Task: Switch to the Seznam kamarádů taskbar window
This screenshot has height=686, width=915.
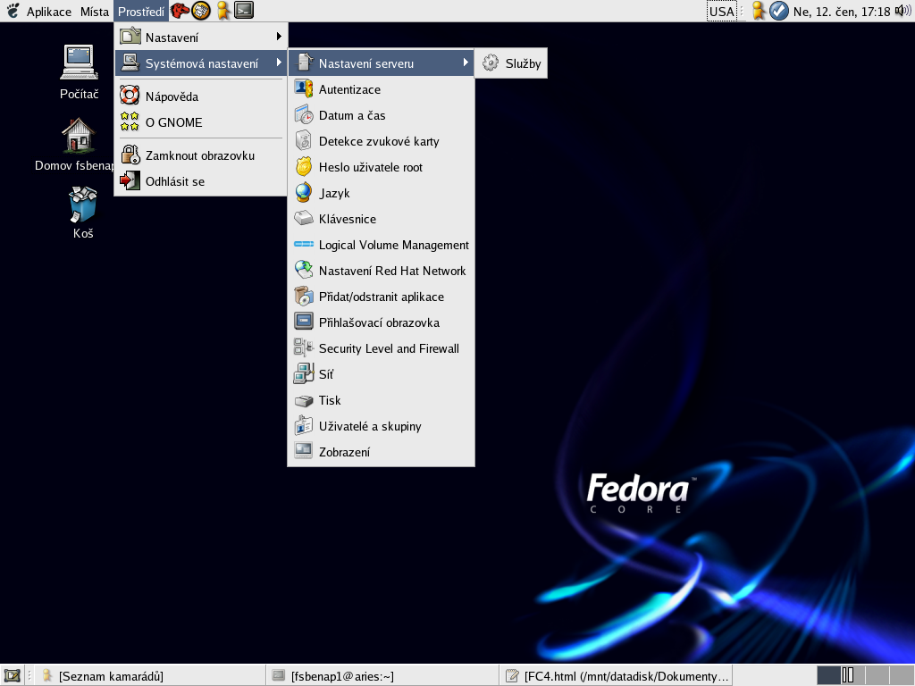Action: point(148,676)
